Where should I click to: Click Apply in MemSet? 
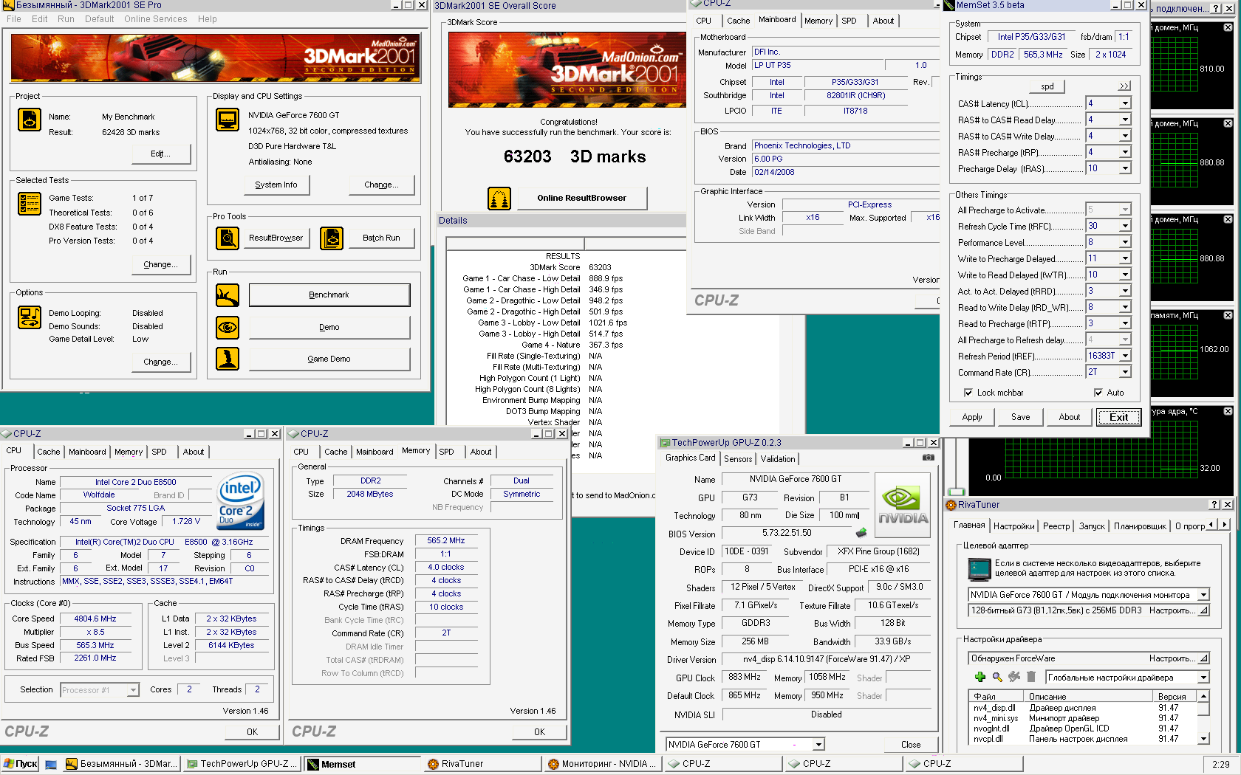coord(972,417)
